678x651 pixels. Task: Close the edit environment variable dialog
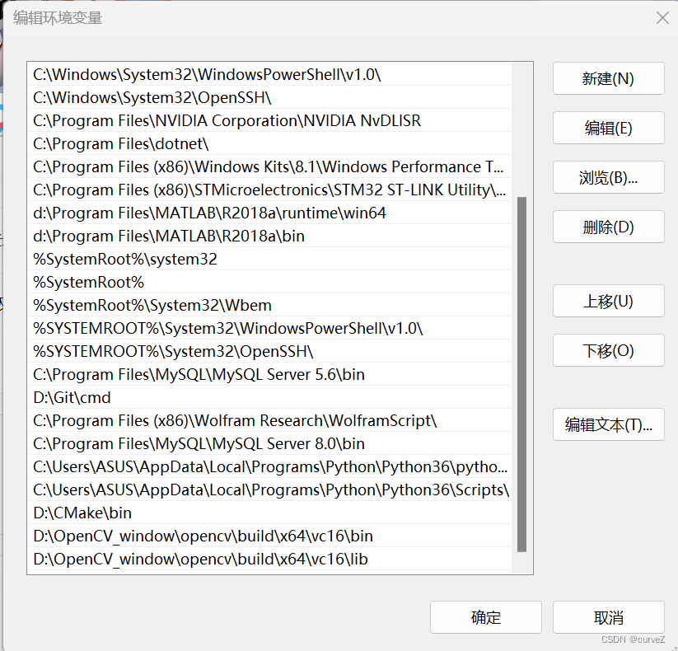point(662,17)
